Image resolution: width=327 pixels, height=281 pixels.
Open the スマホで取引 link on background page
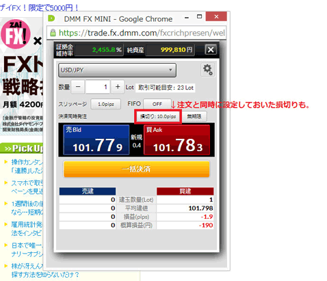(27, 187)
